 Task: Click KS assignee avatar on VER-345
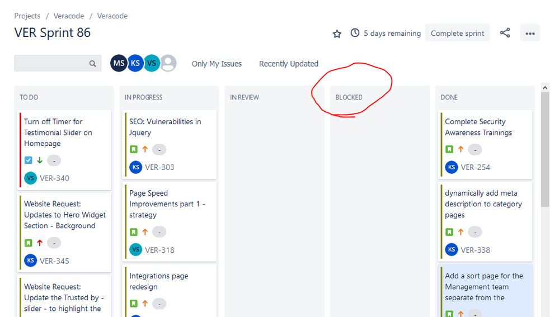coord(31,261)
